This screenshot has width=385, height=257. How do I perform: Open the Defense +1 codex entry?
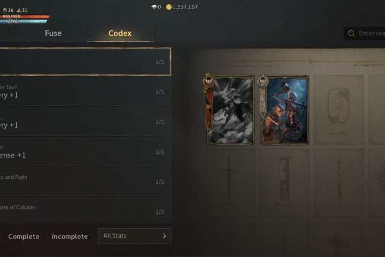[x=86, y=152]
